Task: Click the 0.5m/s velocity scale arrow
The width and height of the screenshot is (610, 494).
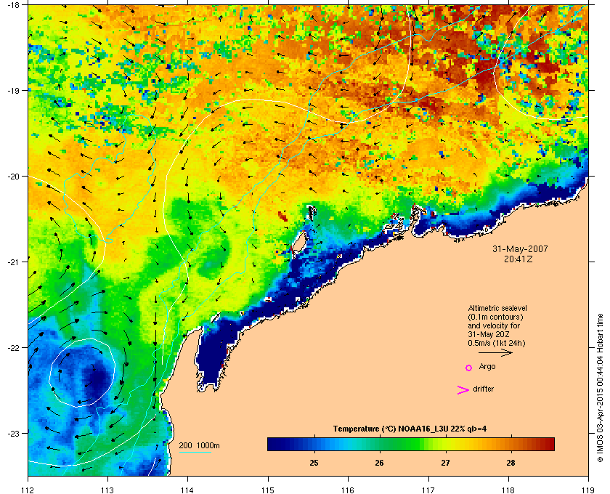Action: (x=495, y=352)
